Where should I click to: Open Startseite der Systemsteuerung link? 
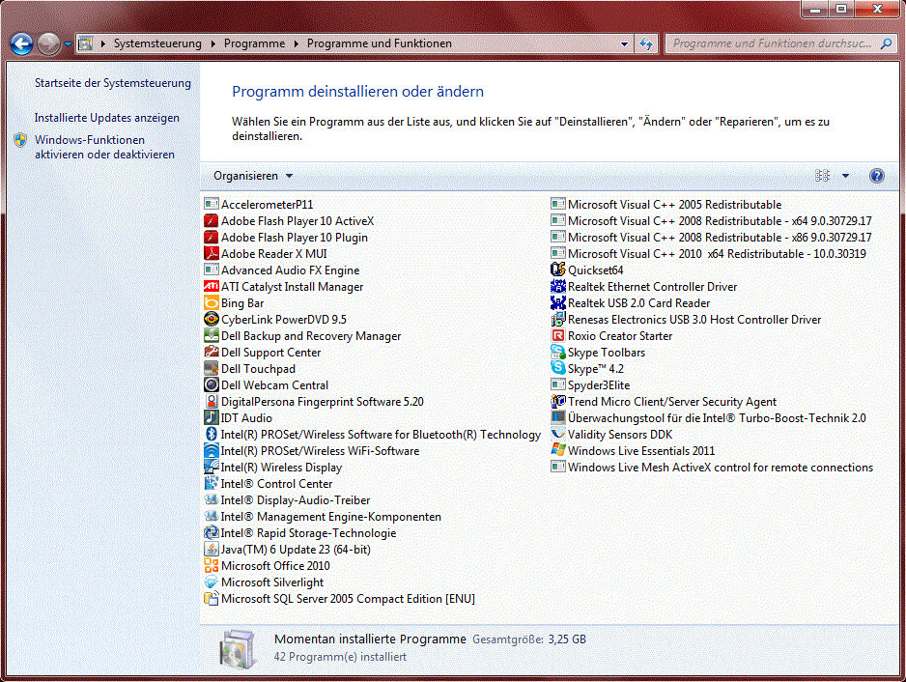[113, 83]
